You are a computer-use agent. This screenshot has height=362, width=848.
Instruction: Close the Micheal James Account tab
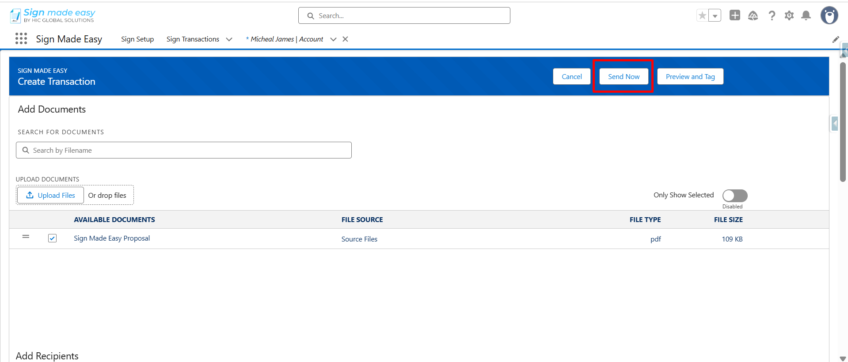point(345,39)
